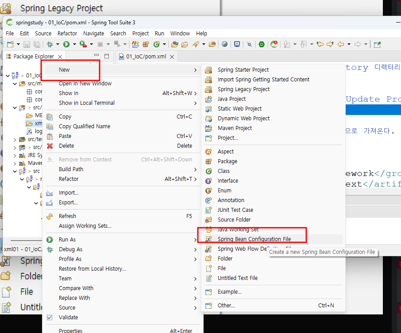Viewport: 401px width, 333px height.
Task: Minimize the Package Explorer view
Action: pos(96,55)
